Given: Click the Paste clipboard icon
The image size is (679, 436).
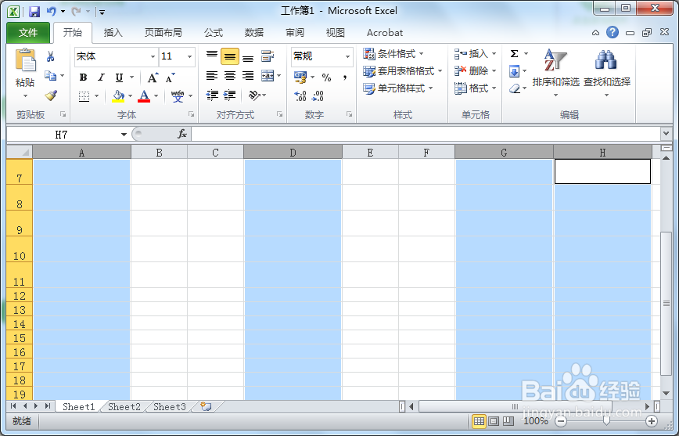Looking at the screenshot, I should pos(26,61).
